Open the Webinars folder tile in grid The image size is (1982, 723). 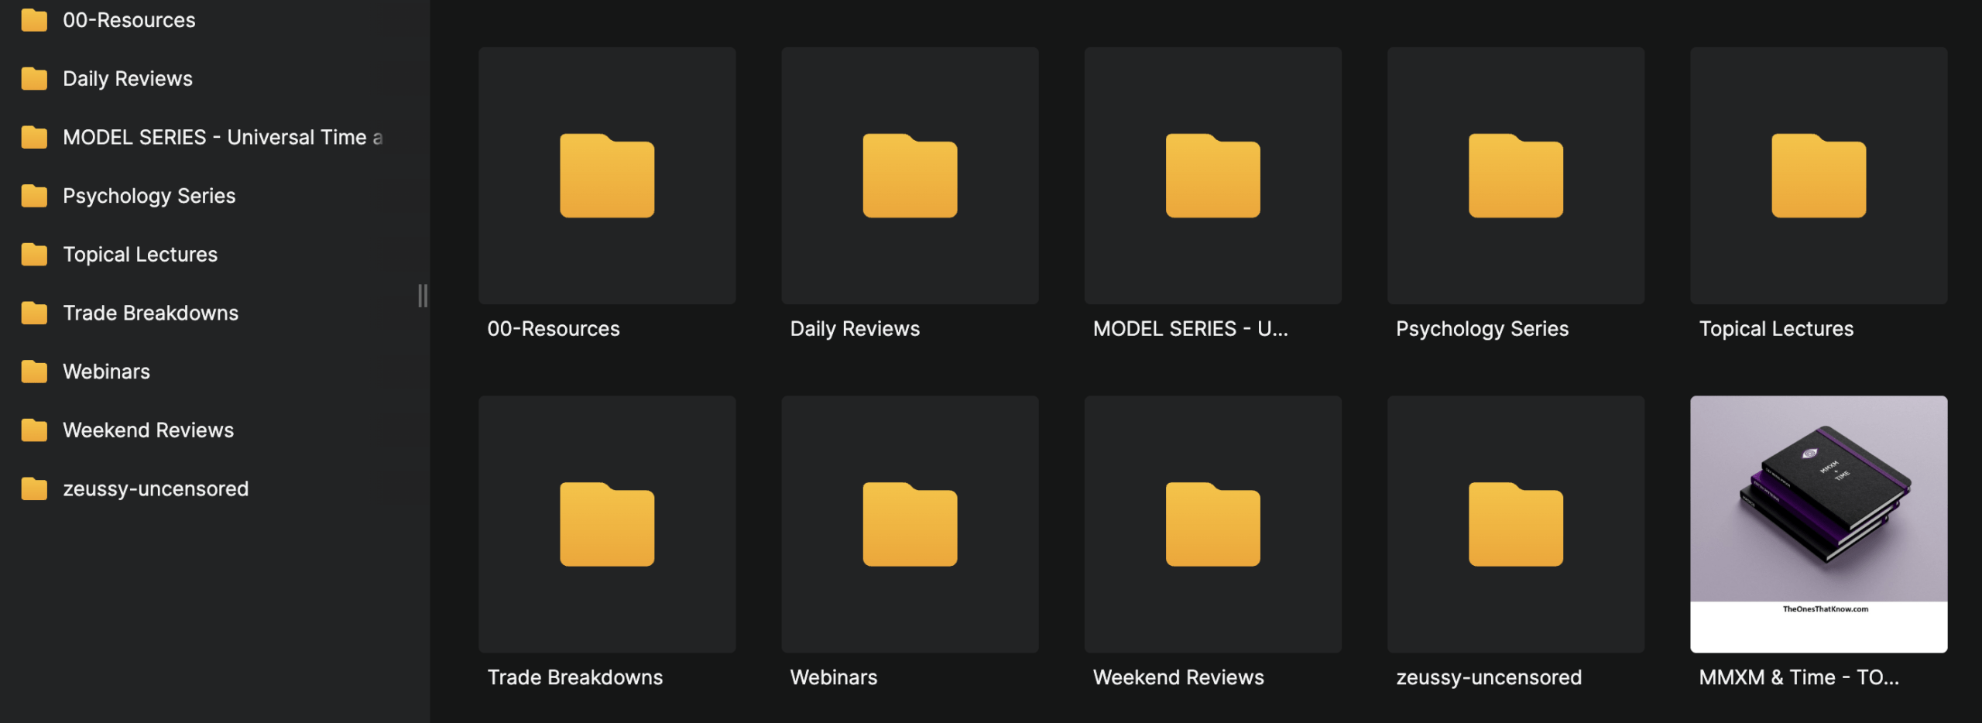(x=910, y=524)
